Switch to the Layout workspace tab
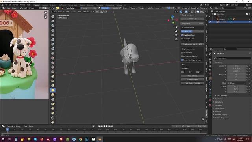The height and width of the screenshot is (142, 252). pos(37,5)
